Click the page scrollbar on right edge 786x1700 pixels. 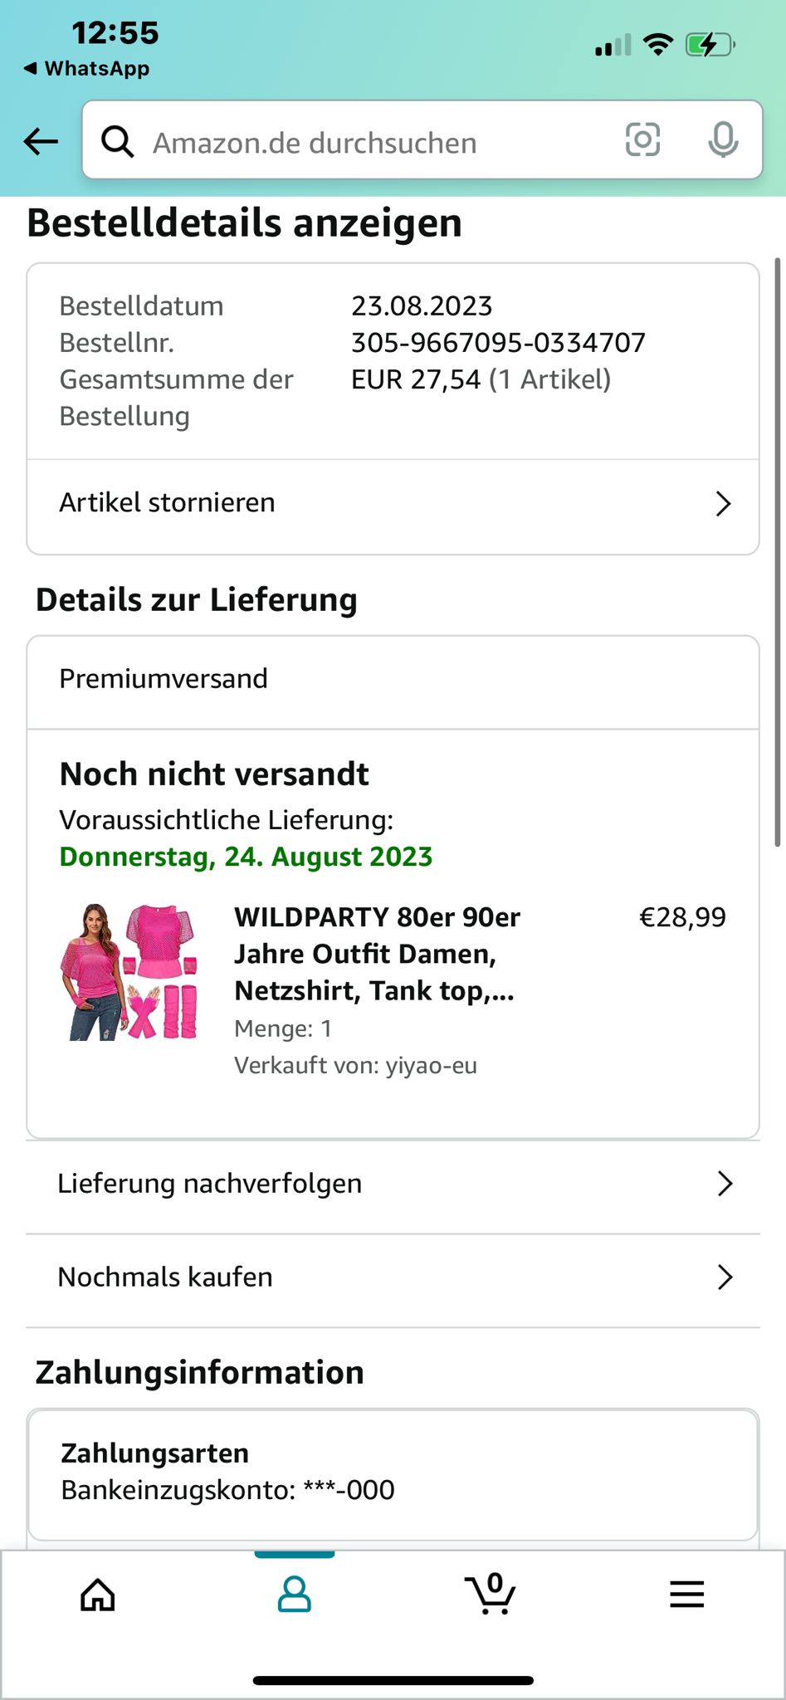778,552
